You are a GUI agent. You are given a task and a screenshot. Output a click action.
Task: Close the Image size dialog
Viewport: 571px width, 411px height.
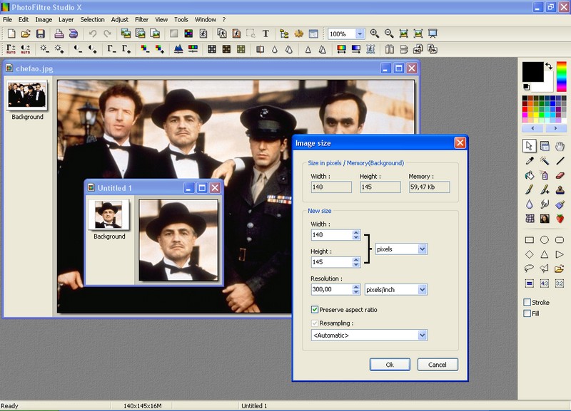tap(460, 142)
